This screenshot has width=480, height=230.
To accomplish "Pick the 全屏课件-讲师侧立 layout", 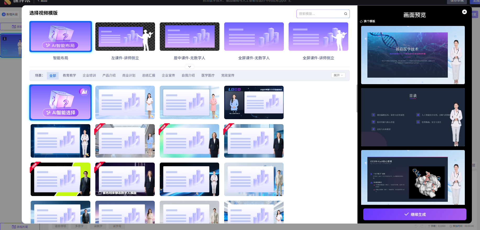I will point(318,37).
